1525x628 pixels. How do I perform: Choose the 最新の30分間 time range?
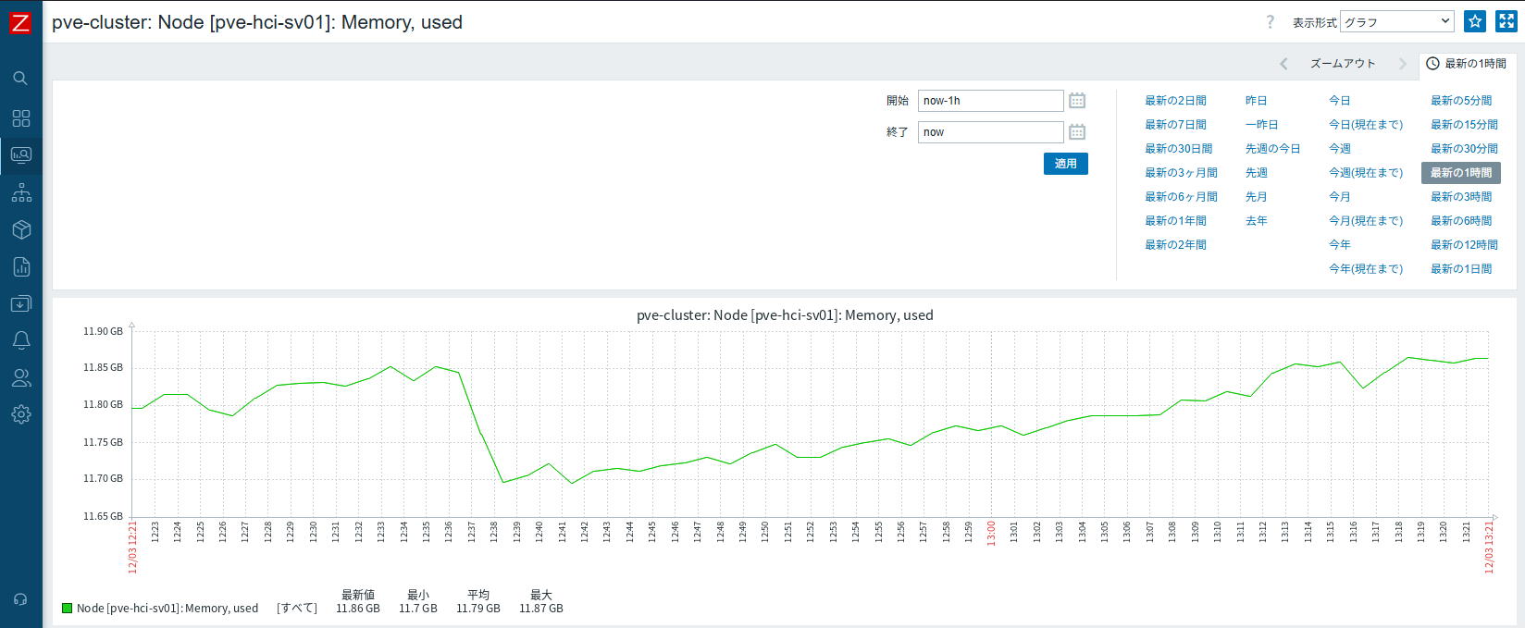click(x=1464, y=149)
